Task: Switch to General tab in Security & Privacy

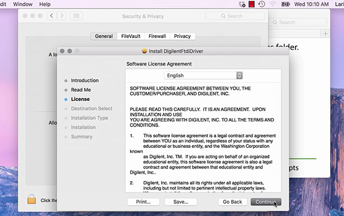Action: (x=104, y=36)
